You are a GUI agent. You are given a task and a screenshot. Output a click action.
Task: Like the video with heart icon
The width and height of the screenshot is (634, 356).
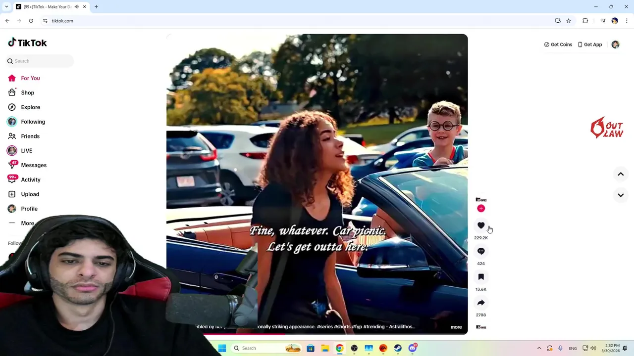click(x=481, y=225)
